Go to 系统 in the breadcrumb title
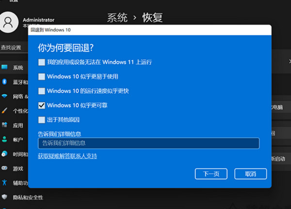 (x=118, y=18)
